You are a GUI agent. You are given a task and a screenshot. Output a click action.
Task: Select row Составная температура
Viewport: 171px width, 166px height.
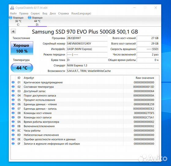(83, 87)
